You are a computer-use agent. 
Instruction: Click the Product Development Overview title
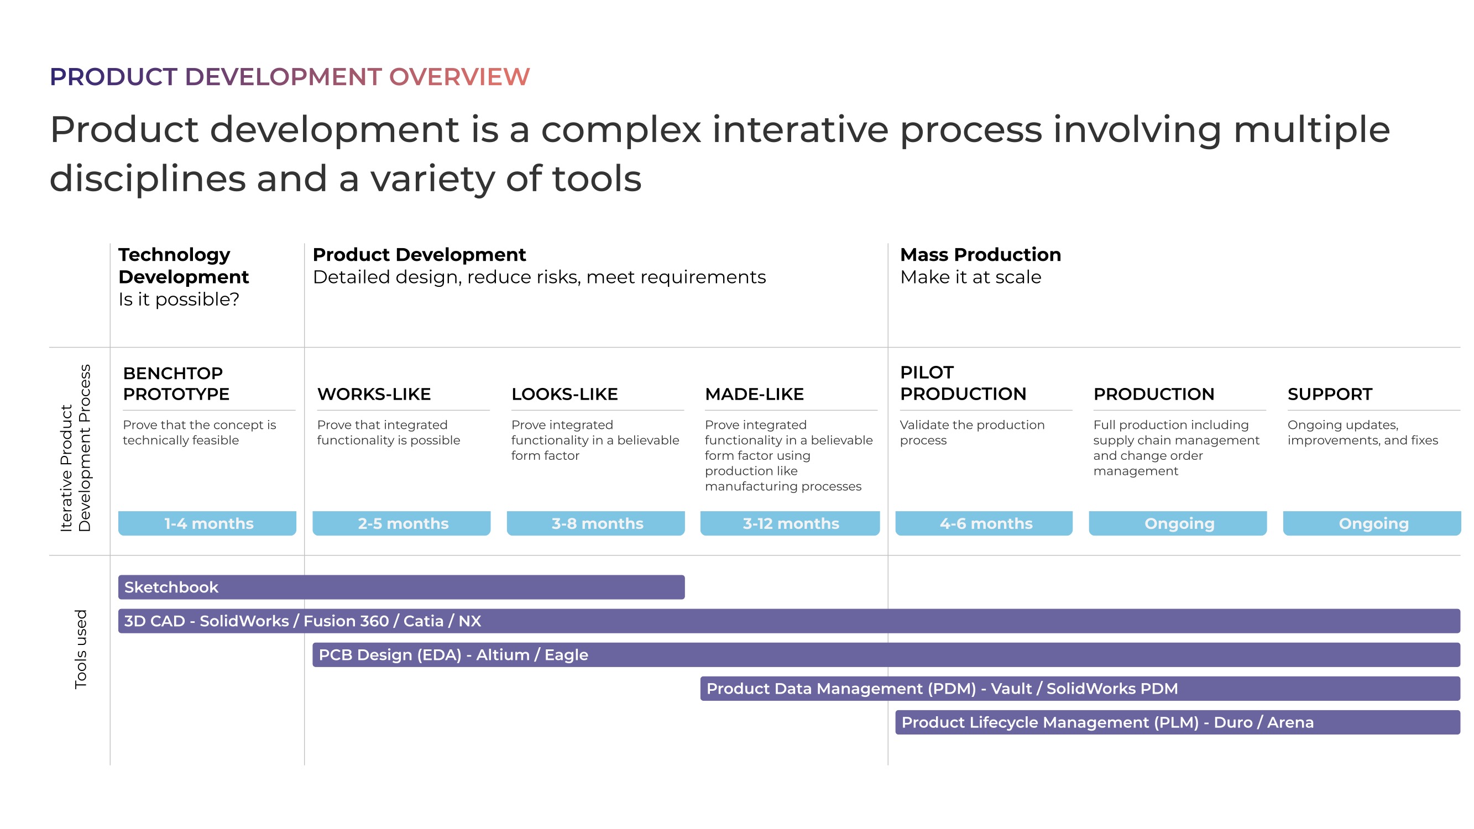[x=290, y=77]
